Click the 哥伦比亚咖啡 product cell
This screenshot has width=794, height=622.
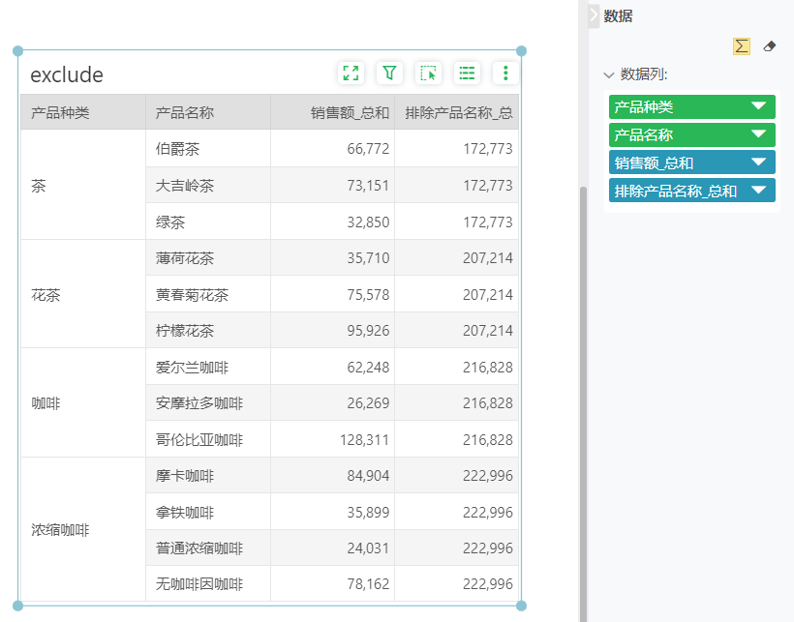(x=207, y=439)
